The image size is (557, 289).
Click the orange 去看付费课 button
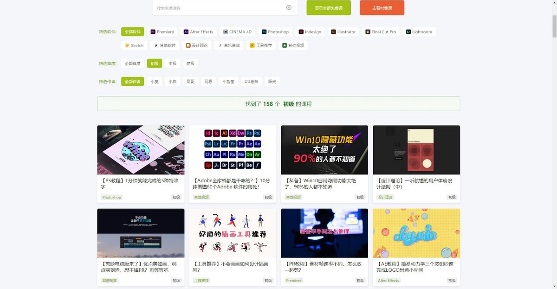pos(382,7)
